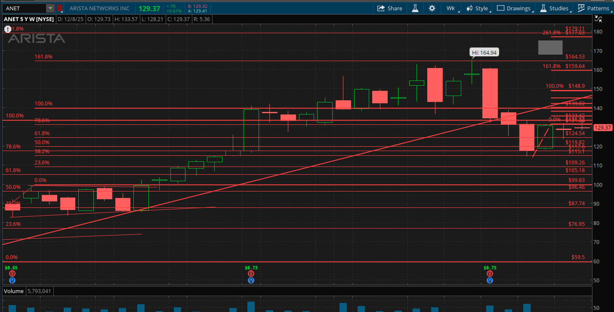The width and height of the screenshot is (614, 312).
Task: Click the $0.75 earnings phone icon
Action: coord(490,274)
